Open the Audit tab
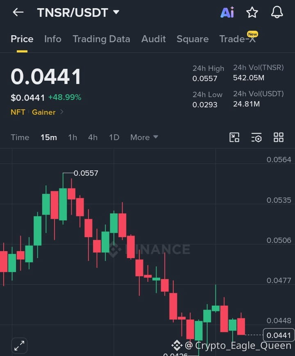 point(154,39)
